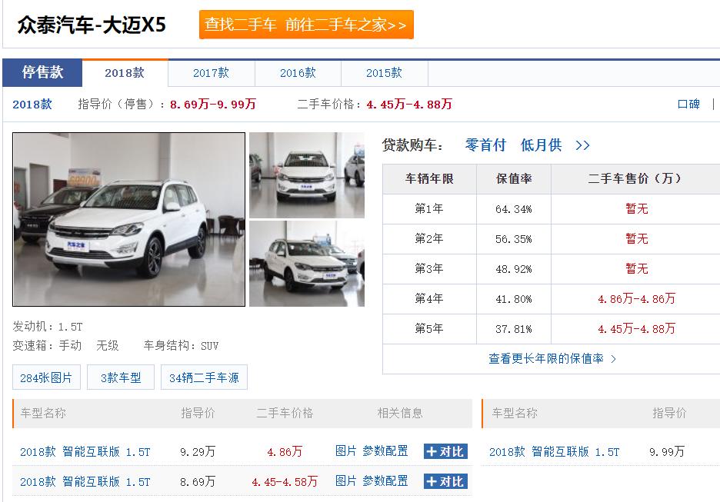Click the 低月供 loan option
Screen dimensions: 720x502
541,145
